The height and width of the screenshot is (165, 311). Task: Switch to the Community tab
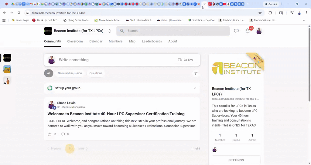coord(52,41)
